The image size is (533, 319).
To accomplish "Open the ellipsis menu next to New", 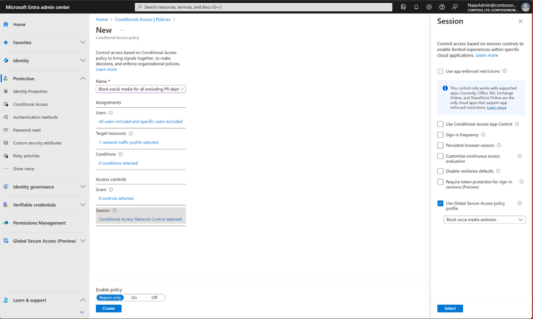I will coord(122,30).
